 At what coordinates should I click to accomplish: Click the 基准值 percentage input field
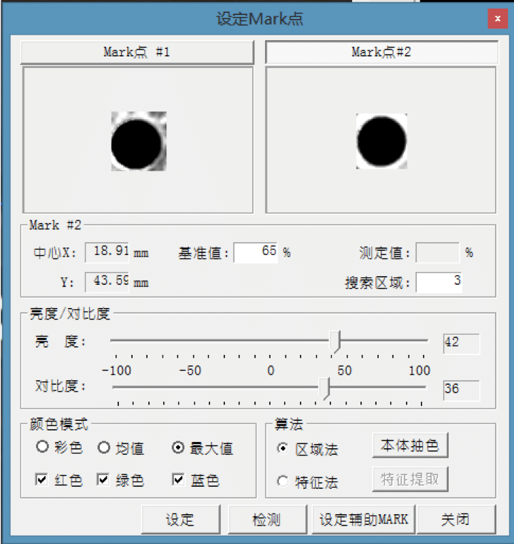click(256, 252)
